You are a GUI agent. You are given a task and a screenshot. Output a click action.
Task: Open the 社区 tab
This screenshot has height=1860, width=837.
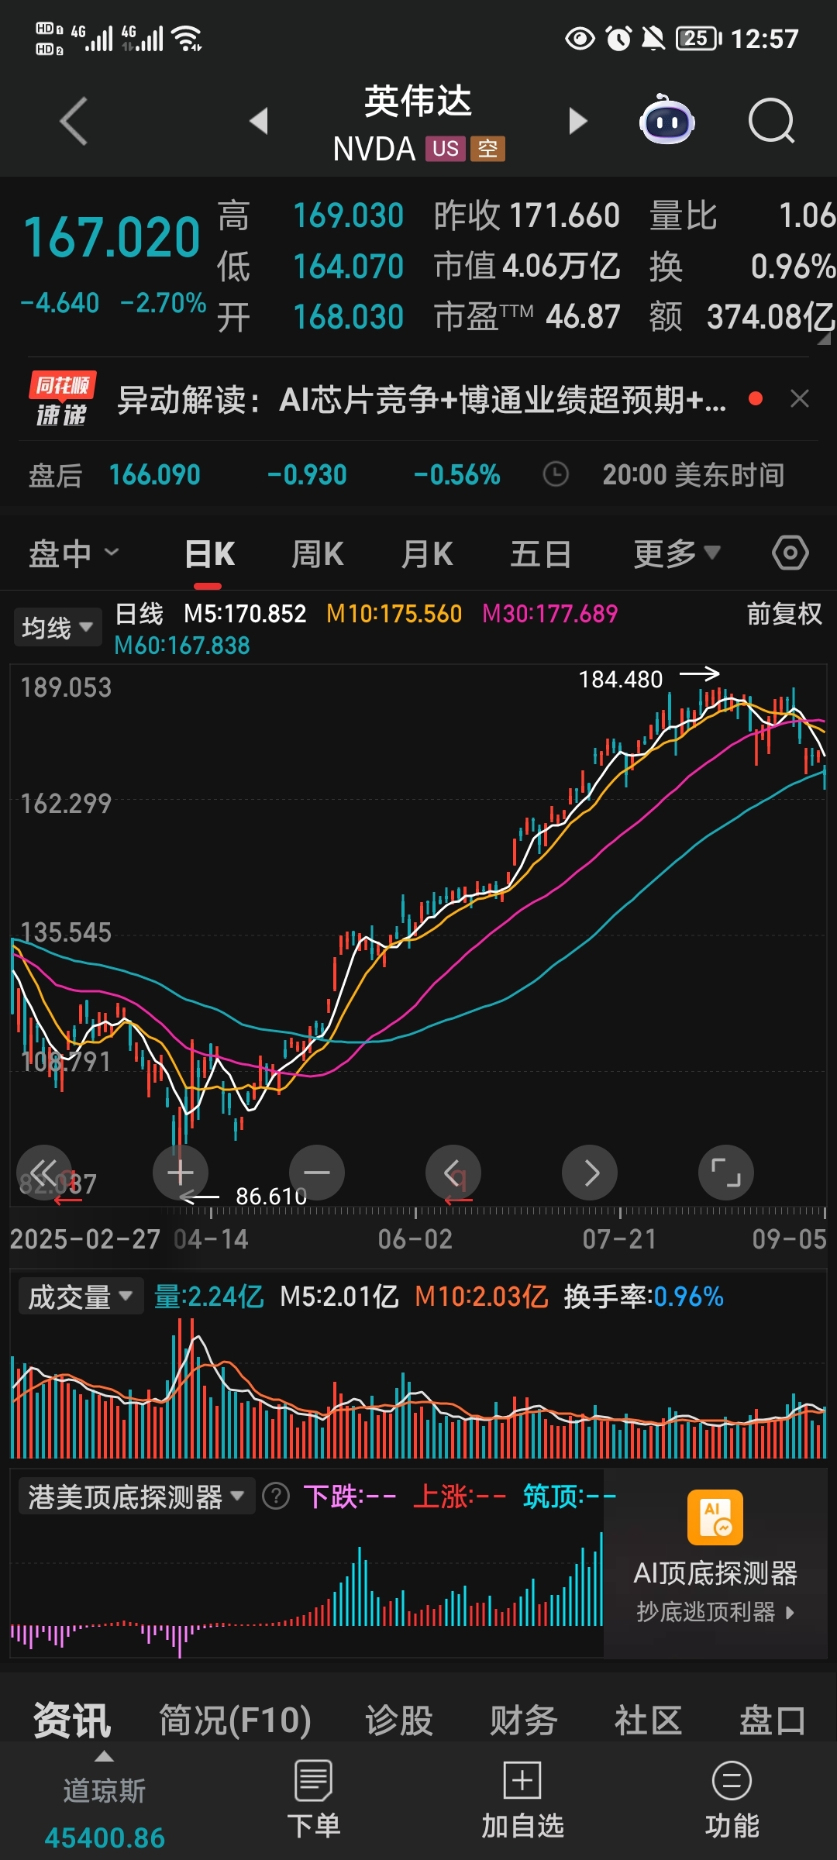[x=648, y=1720]
